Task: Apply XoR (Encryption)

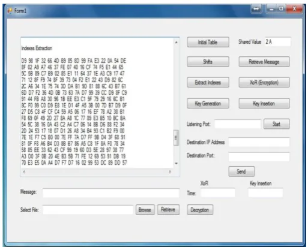Action: (x=264, y=82)
